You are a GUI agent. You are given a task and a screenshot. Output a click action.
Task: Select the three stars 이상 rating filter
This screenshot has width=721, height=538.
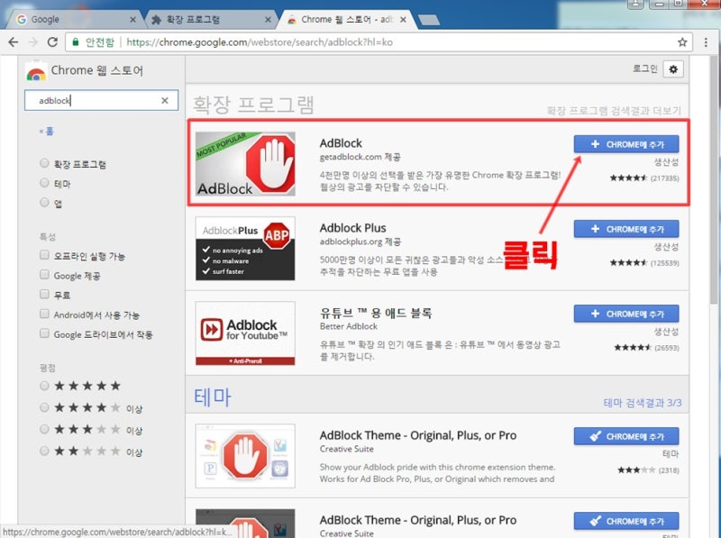coord(44,430)
